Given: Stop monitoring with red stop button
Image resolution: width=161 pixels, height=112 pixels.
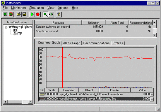Looking at the screenshot, I should [x=38, y=14].
